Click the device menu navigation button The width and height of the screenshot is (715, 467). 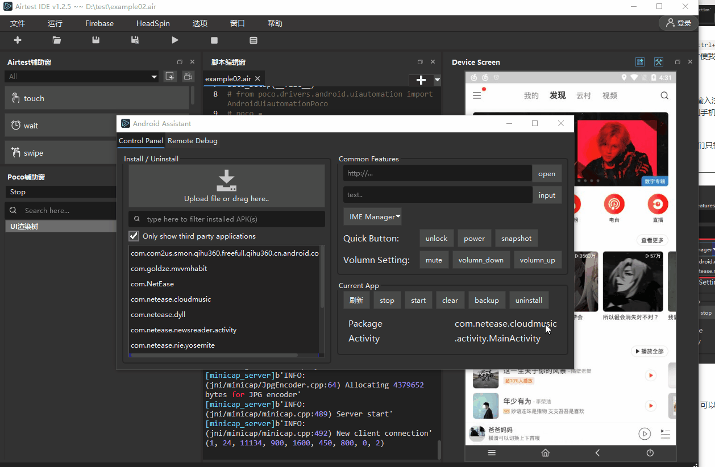pos(492,453)
